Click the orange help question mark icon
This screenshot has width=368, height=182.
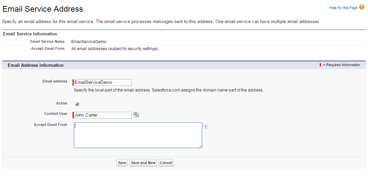tap(362, 7)
